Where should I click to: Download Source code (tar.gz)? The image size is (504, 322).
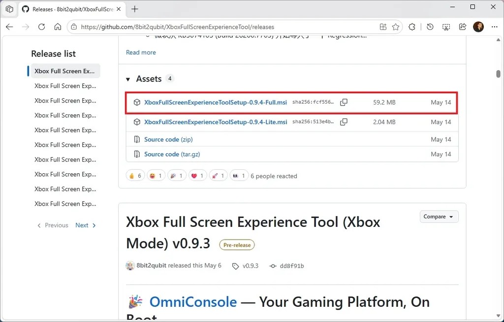(x=172, y=154)
